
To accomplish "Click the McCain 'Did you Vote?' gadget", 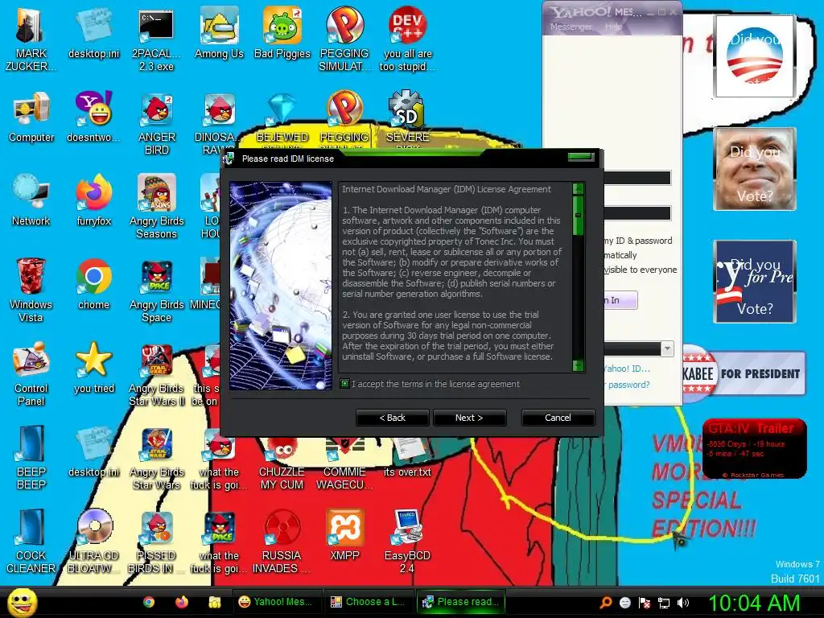I will [755, 169].
